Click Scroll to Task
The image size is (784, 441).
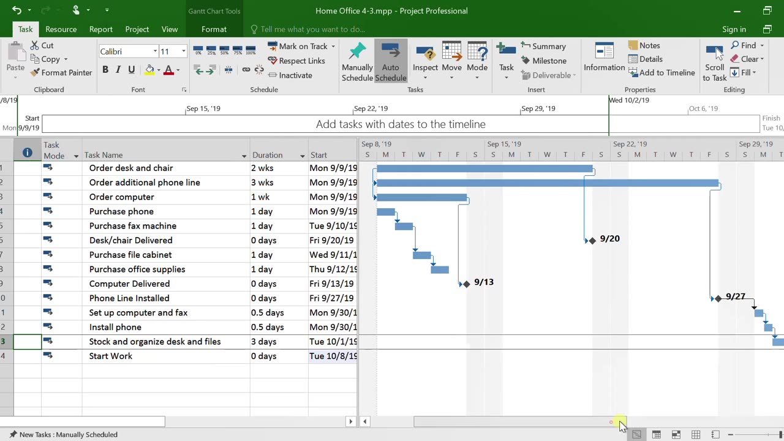point(714,62)
